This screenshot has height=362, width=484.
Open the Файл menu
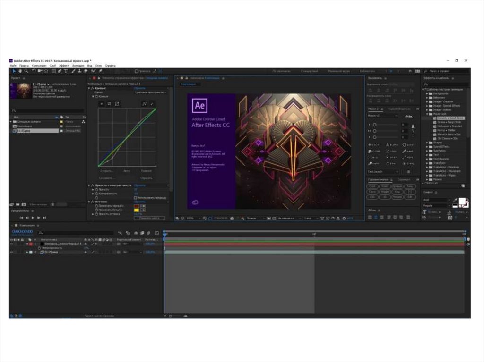pyautogui.click(x=13, y=66)
